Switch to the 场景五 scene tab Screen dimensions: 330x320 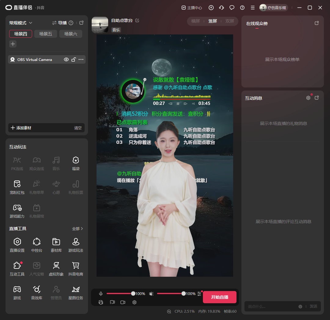tap(46, 34)
